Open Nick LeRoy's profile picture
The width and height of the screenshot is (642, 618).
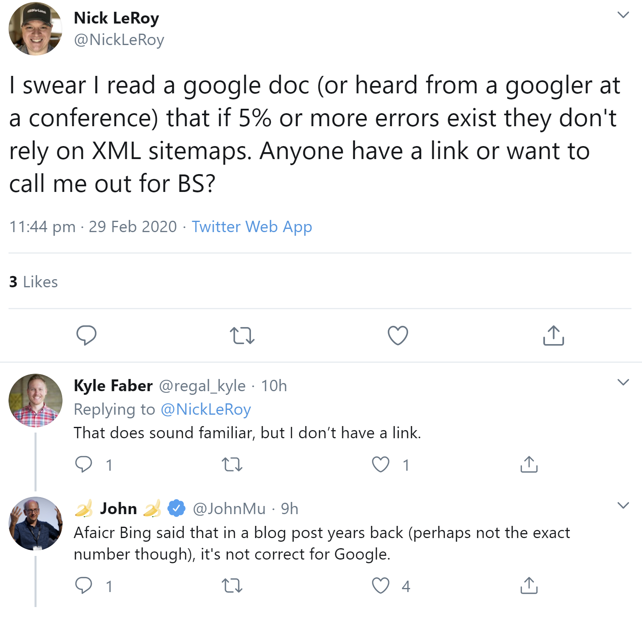[35, 29]
